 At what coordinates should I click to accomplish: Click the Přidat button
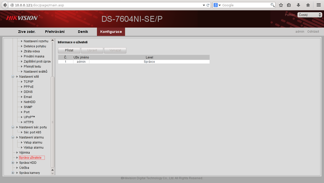[x=69, y=50]
